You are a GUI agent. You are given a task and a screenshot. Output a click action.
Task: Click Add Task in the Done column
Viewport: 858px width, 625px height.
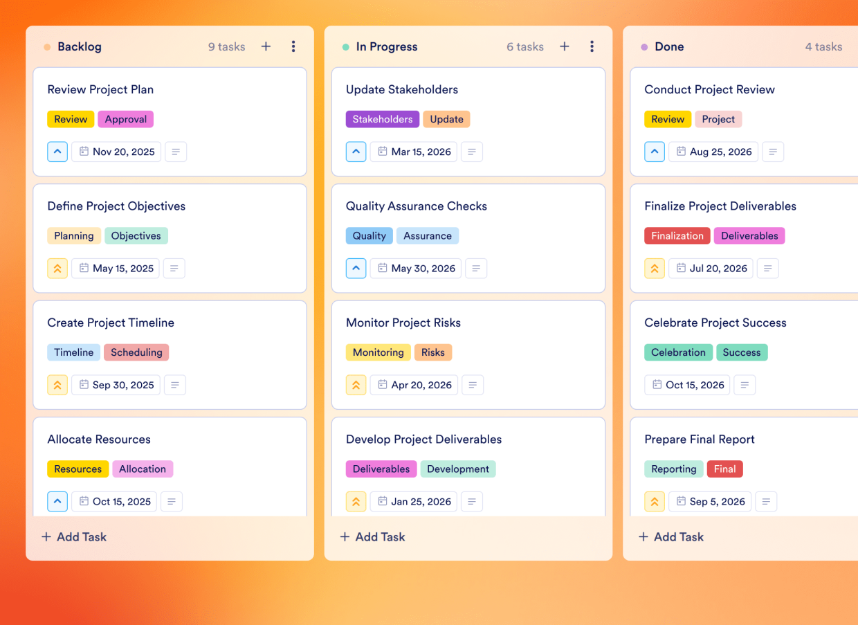point(670,536)
